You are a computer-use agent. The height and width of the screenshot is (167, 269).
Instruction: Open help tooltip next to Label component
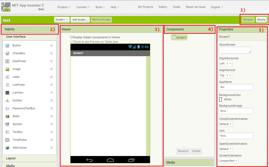[52, 77]
